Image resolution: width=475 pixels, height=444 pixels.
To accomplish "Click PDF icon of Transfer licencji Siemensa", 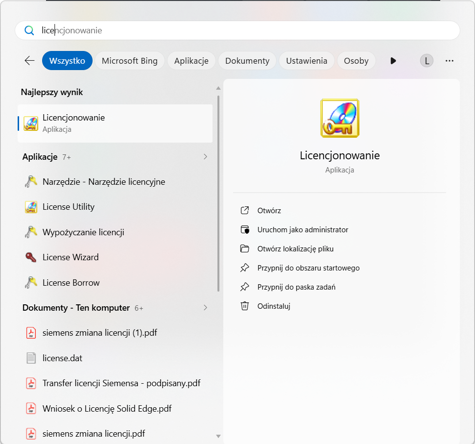I will coord(31,383).
